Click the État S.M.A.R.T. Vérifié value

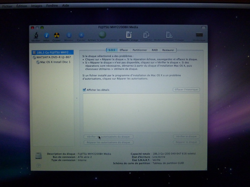click(156, 160)
